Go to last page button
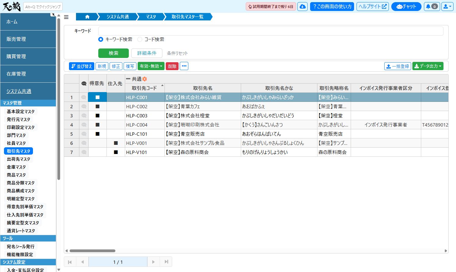 coord(166,262)
